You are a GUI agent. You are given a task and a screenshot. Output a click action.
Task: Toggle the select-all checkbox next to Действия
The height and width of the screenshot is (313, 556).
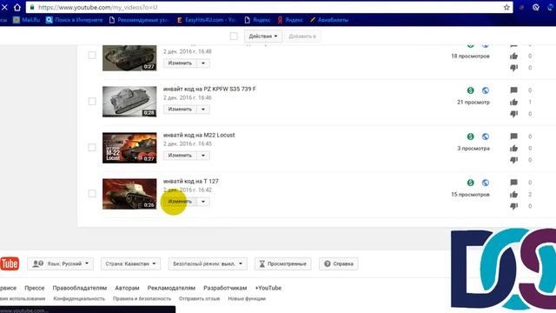(234, 37)
